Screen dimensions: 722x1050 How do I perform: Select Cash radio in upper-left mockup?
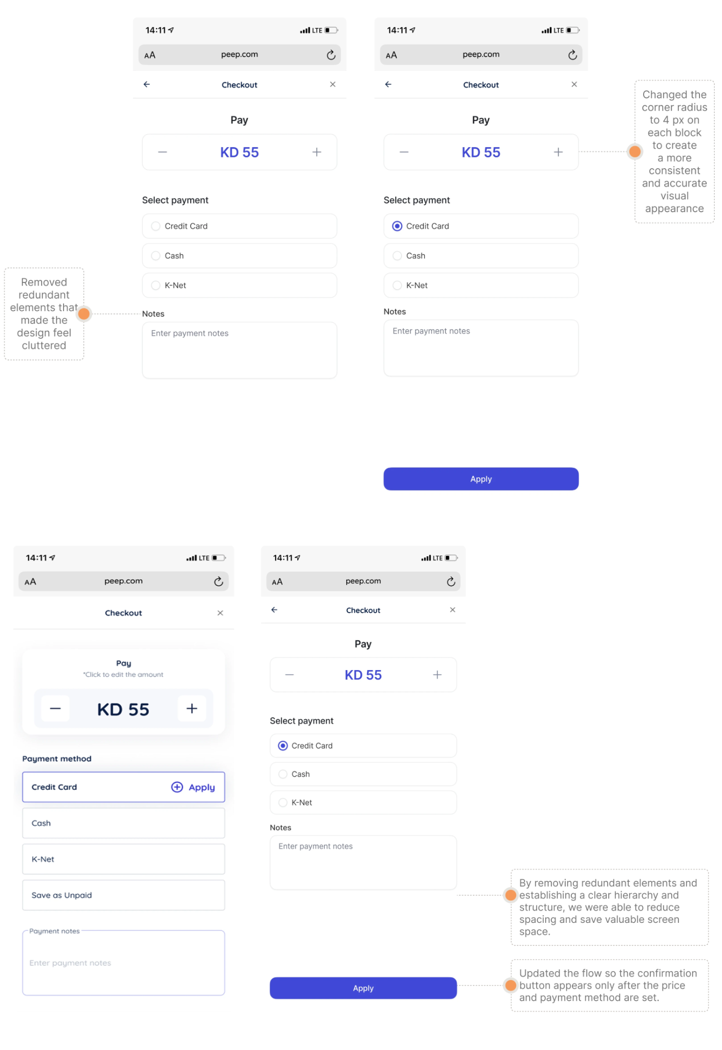coord(156,256)
